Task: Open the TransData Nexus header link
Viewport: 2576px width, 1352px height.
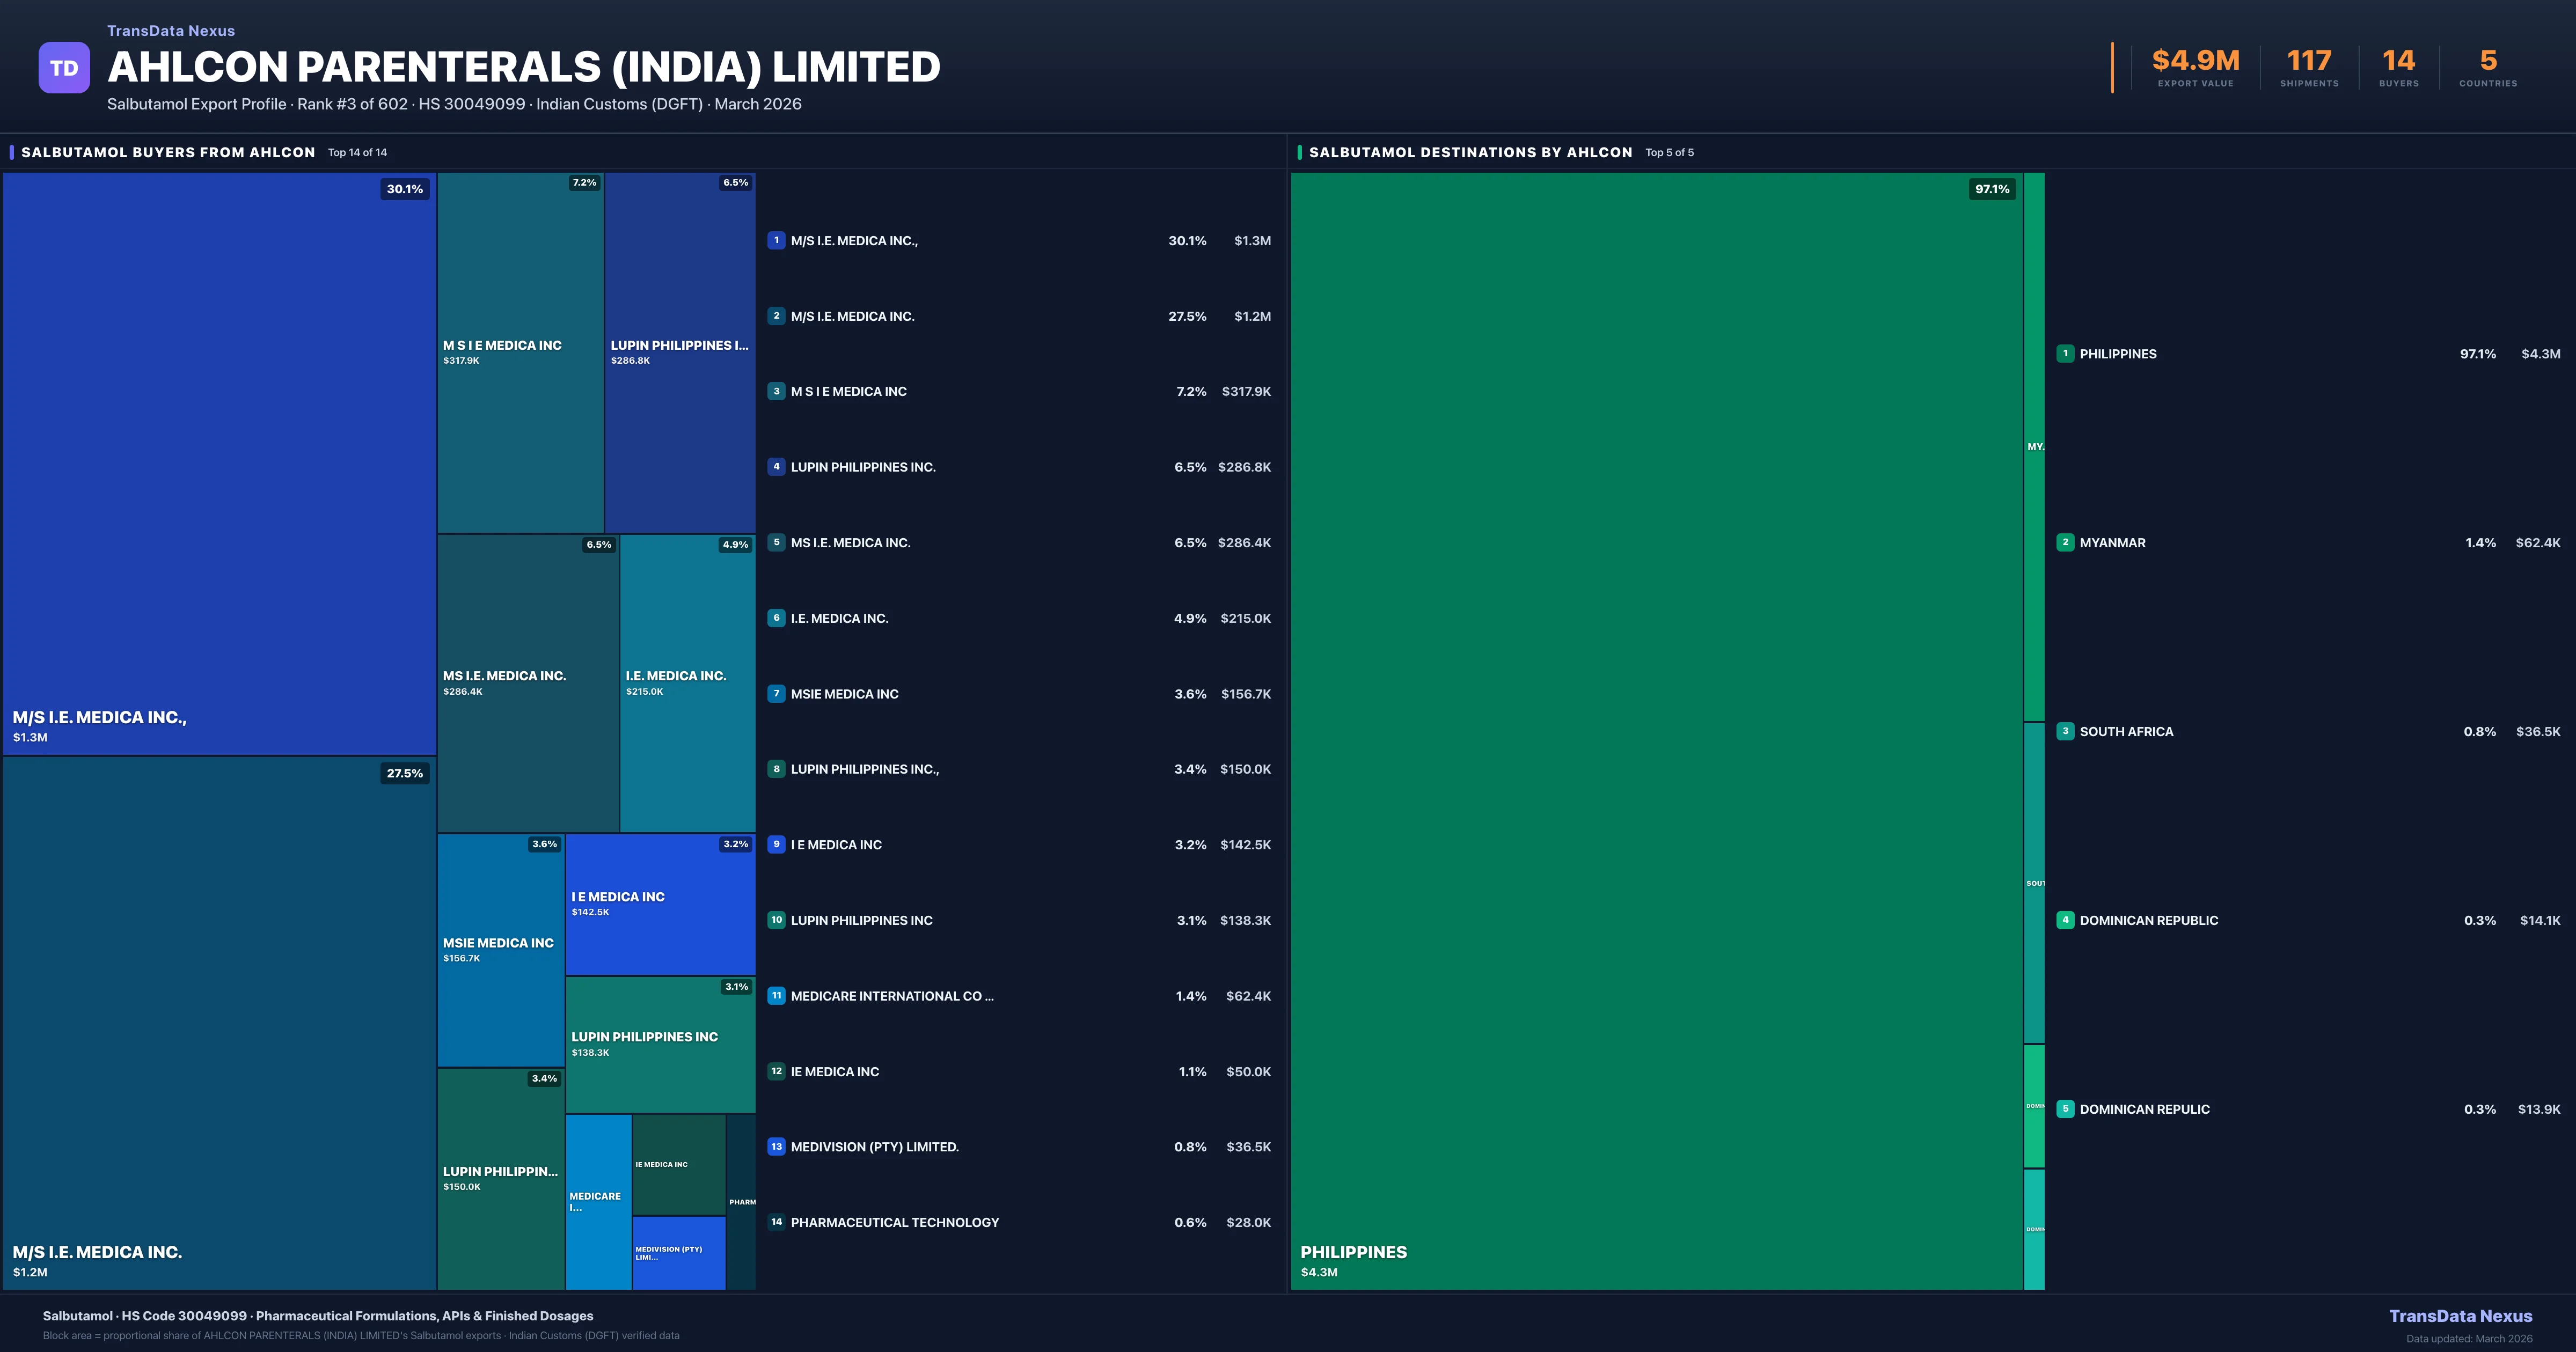Action: (x=171, y=31)
